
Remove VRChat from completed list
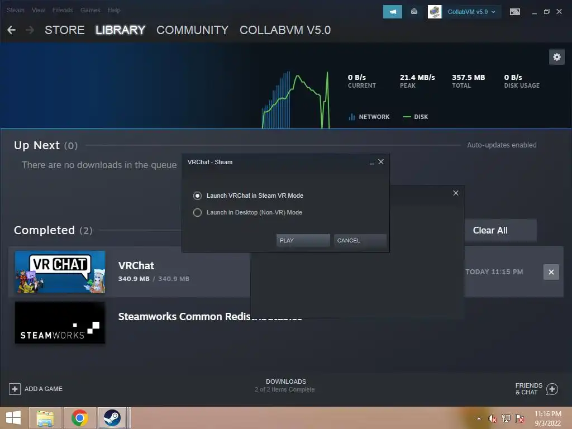pos(551,272)
